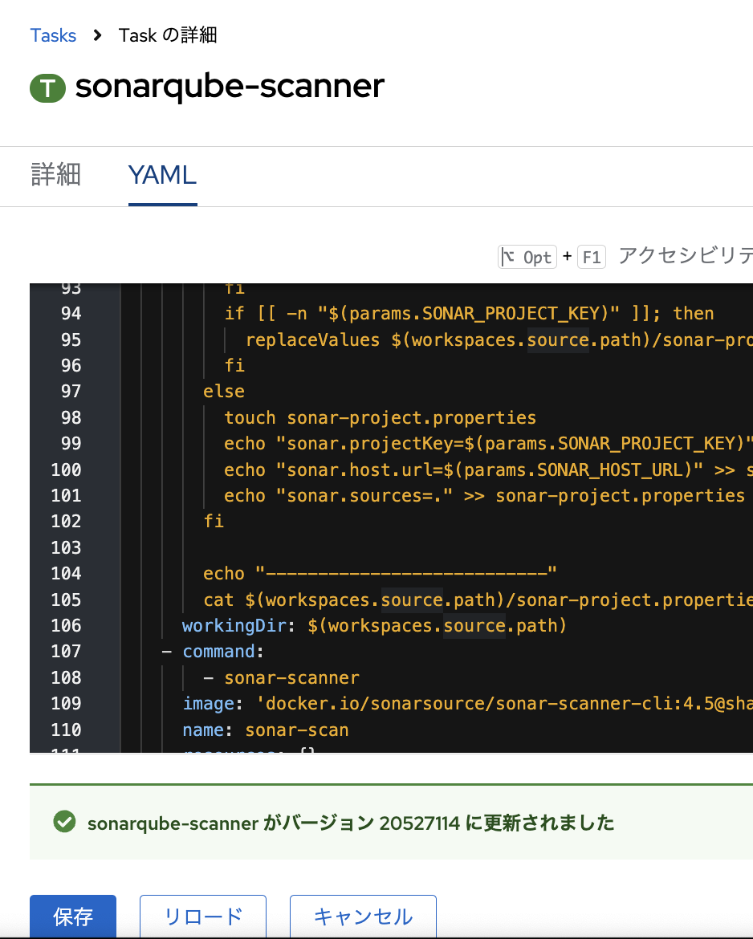The height and width of the screenshot is (939, 753).
Task: Click 'replaceValues' on line 95
Action: [312, 339]
